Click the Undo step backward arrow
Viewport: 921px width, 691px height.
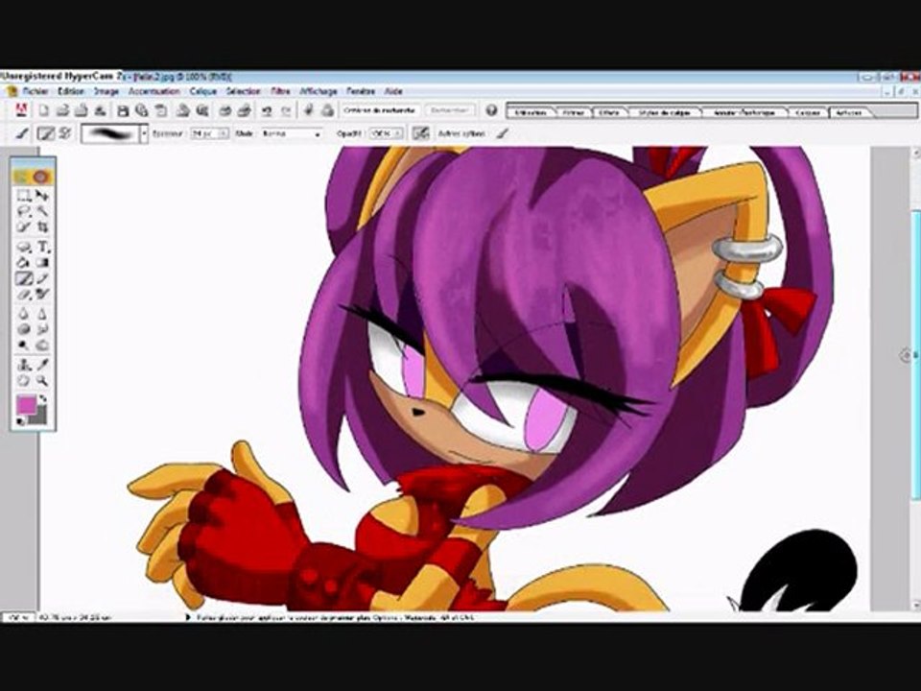pyautogui.click(x=267, y=109)
